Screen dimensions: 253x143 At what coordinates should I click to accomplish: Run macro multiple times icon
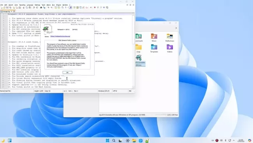(104, 7)
